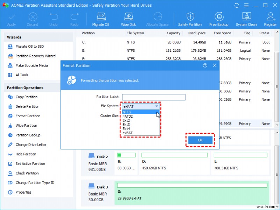Collapse the File System dropdown
This screenshot has height=210, width=280.
pos(156,106)
